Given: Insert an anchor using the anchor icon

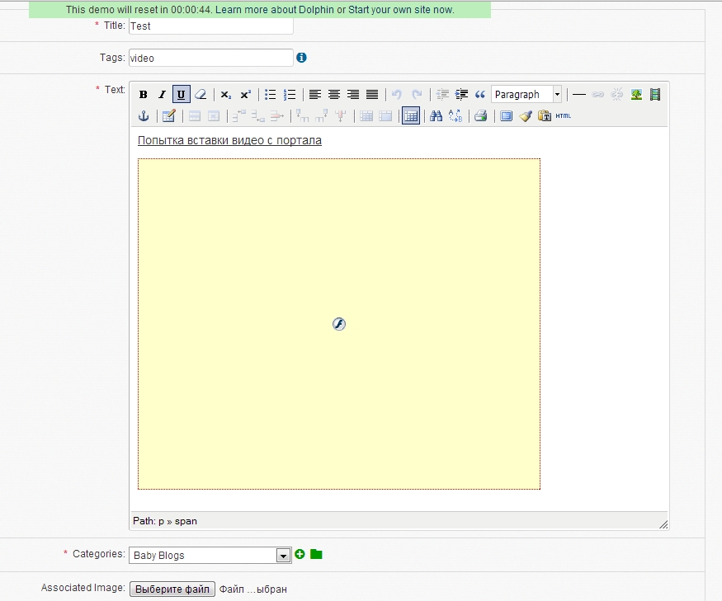Looking at the screenshot, I should [x=143, y=116].
